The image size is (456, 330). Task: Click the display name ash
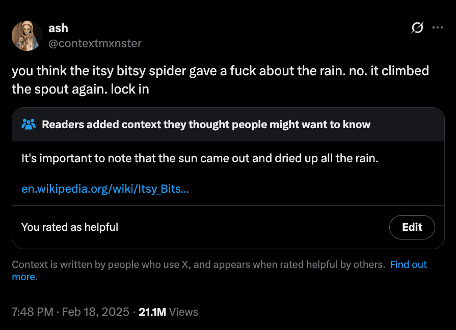[58, 28]
